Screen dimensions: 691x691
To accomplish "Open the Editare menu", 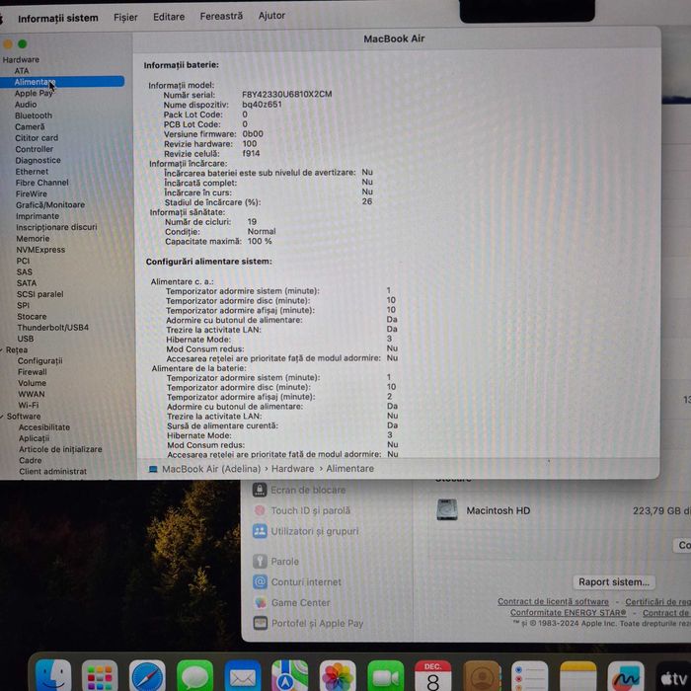I will [169, 17].
